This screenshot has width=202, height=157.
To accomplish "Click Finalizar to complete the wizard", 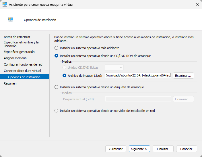I will (x=163, y=149).
